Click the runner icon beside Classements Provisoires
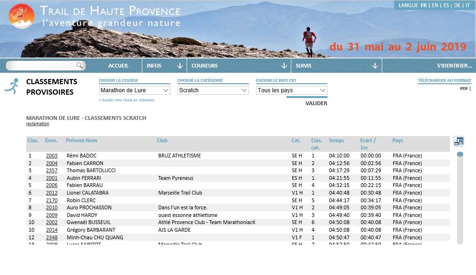Screen dimensions: 476x275 tap(12, 86)
